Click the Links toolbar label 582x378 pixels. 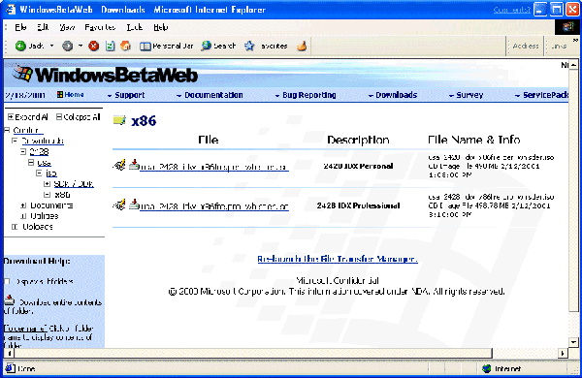point(559,46)
